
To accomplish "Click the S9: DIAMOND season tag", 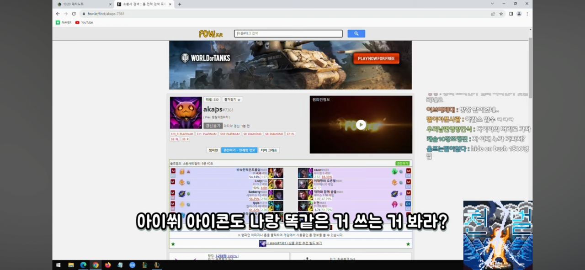I will pos(252,134).
